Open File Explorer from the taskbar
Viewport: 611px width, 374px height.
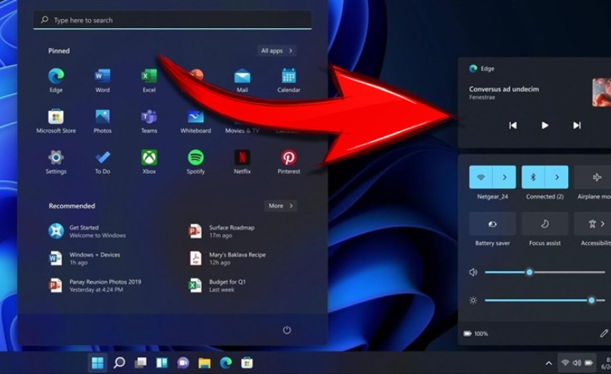(204, 363)
